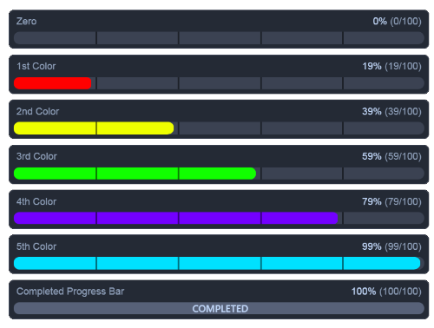Click the 39% (39/100) value text

click(x=391, y=111)
